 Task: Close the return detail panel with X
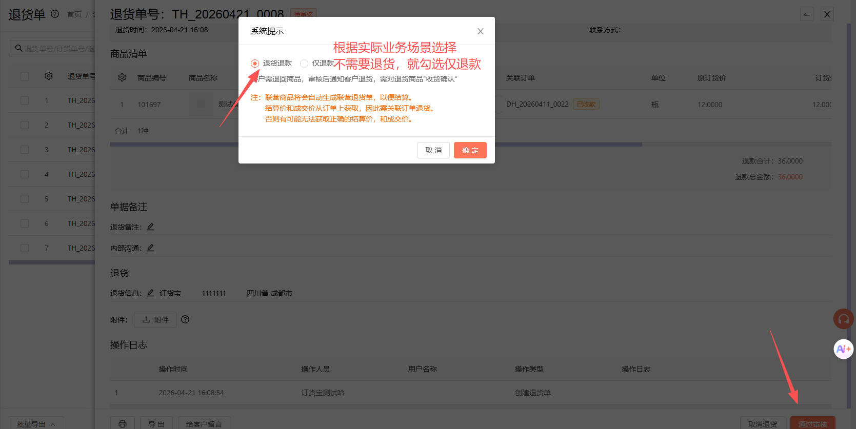[827, 14]
